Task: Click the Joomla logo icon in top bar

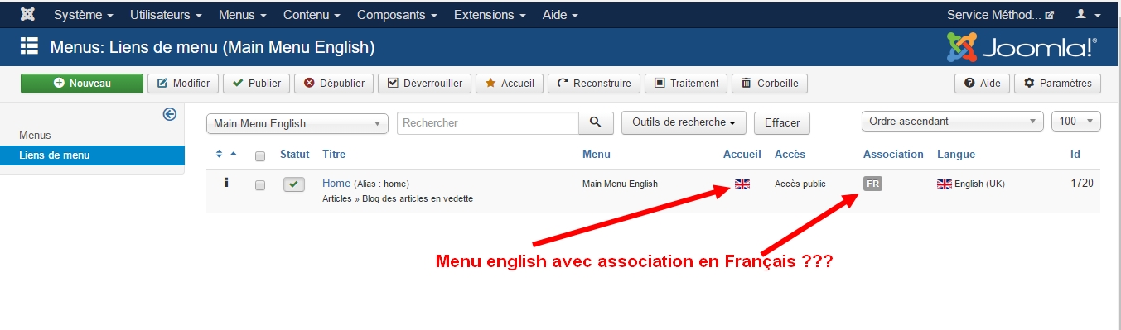Action: [x=27, y=15]
